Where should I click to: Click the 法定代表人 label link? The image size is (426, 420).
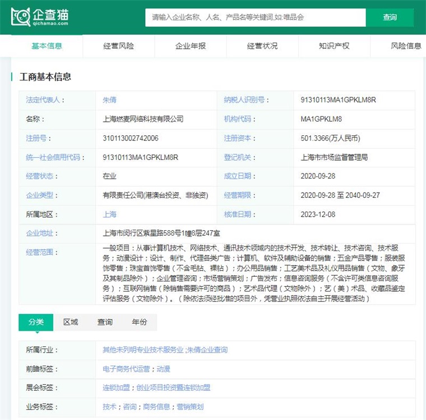[x=43, y=100]
